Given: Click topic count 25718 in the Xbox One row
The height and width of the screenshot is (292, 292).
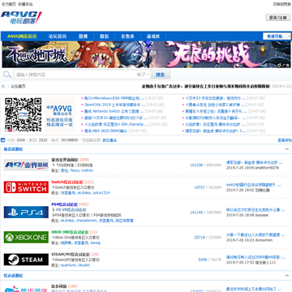Looking at the screenshot, I should 200,238.
